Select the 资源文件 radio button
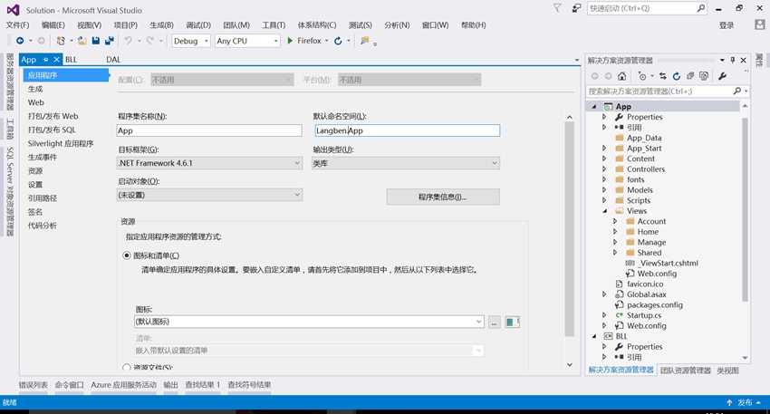 (127, 367)
